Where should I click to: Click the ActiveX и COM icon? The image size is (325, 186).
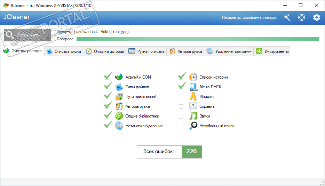coord(119,77)
